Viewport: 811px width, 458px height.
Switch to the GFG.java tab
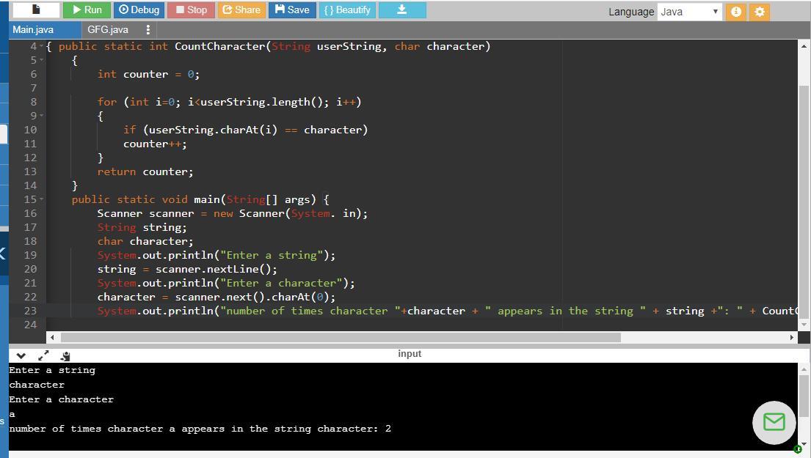click(x=108, y=29)
